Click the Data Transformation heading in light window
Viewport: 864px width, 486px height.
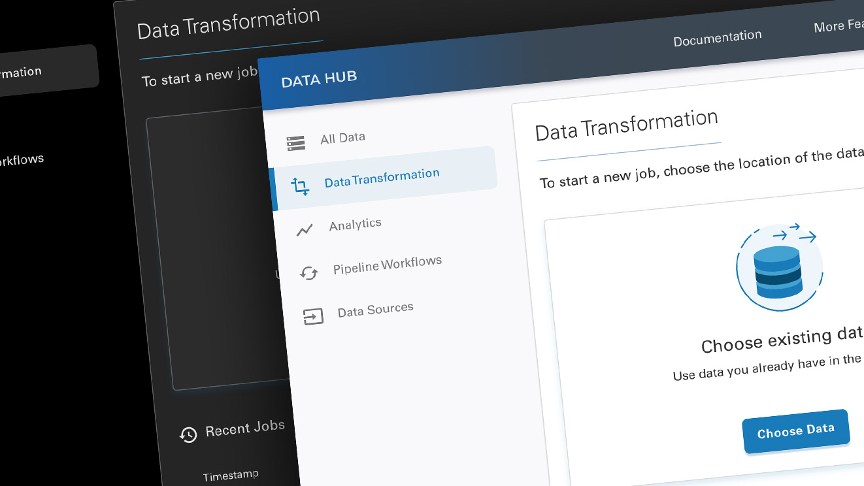pyautogui.click(x=627, y=125)
